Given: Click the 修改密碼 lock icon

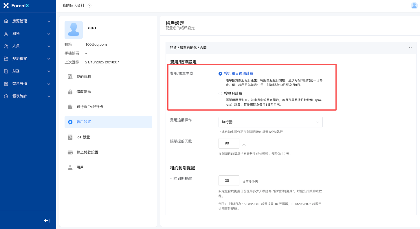Looking at the screenshot, I should click(x=70, y=92).
